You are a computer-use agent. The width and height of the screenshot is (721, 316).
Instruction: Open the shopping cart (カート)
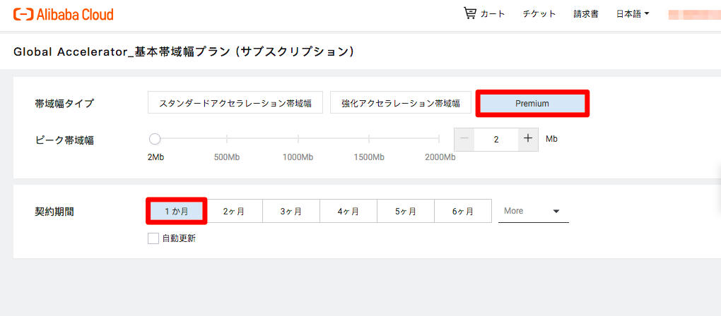coord(484,14)
